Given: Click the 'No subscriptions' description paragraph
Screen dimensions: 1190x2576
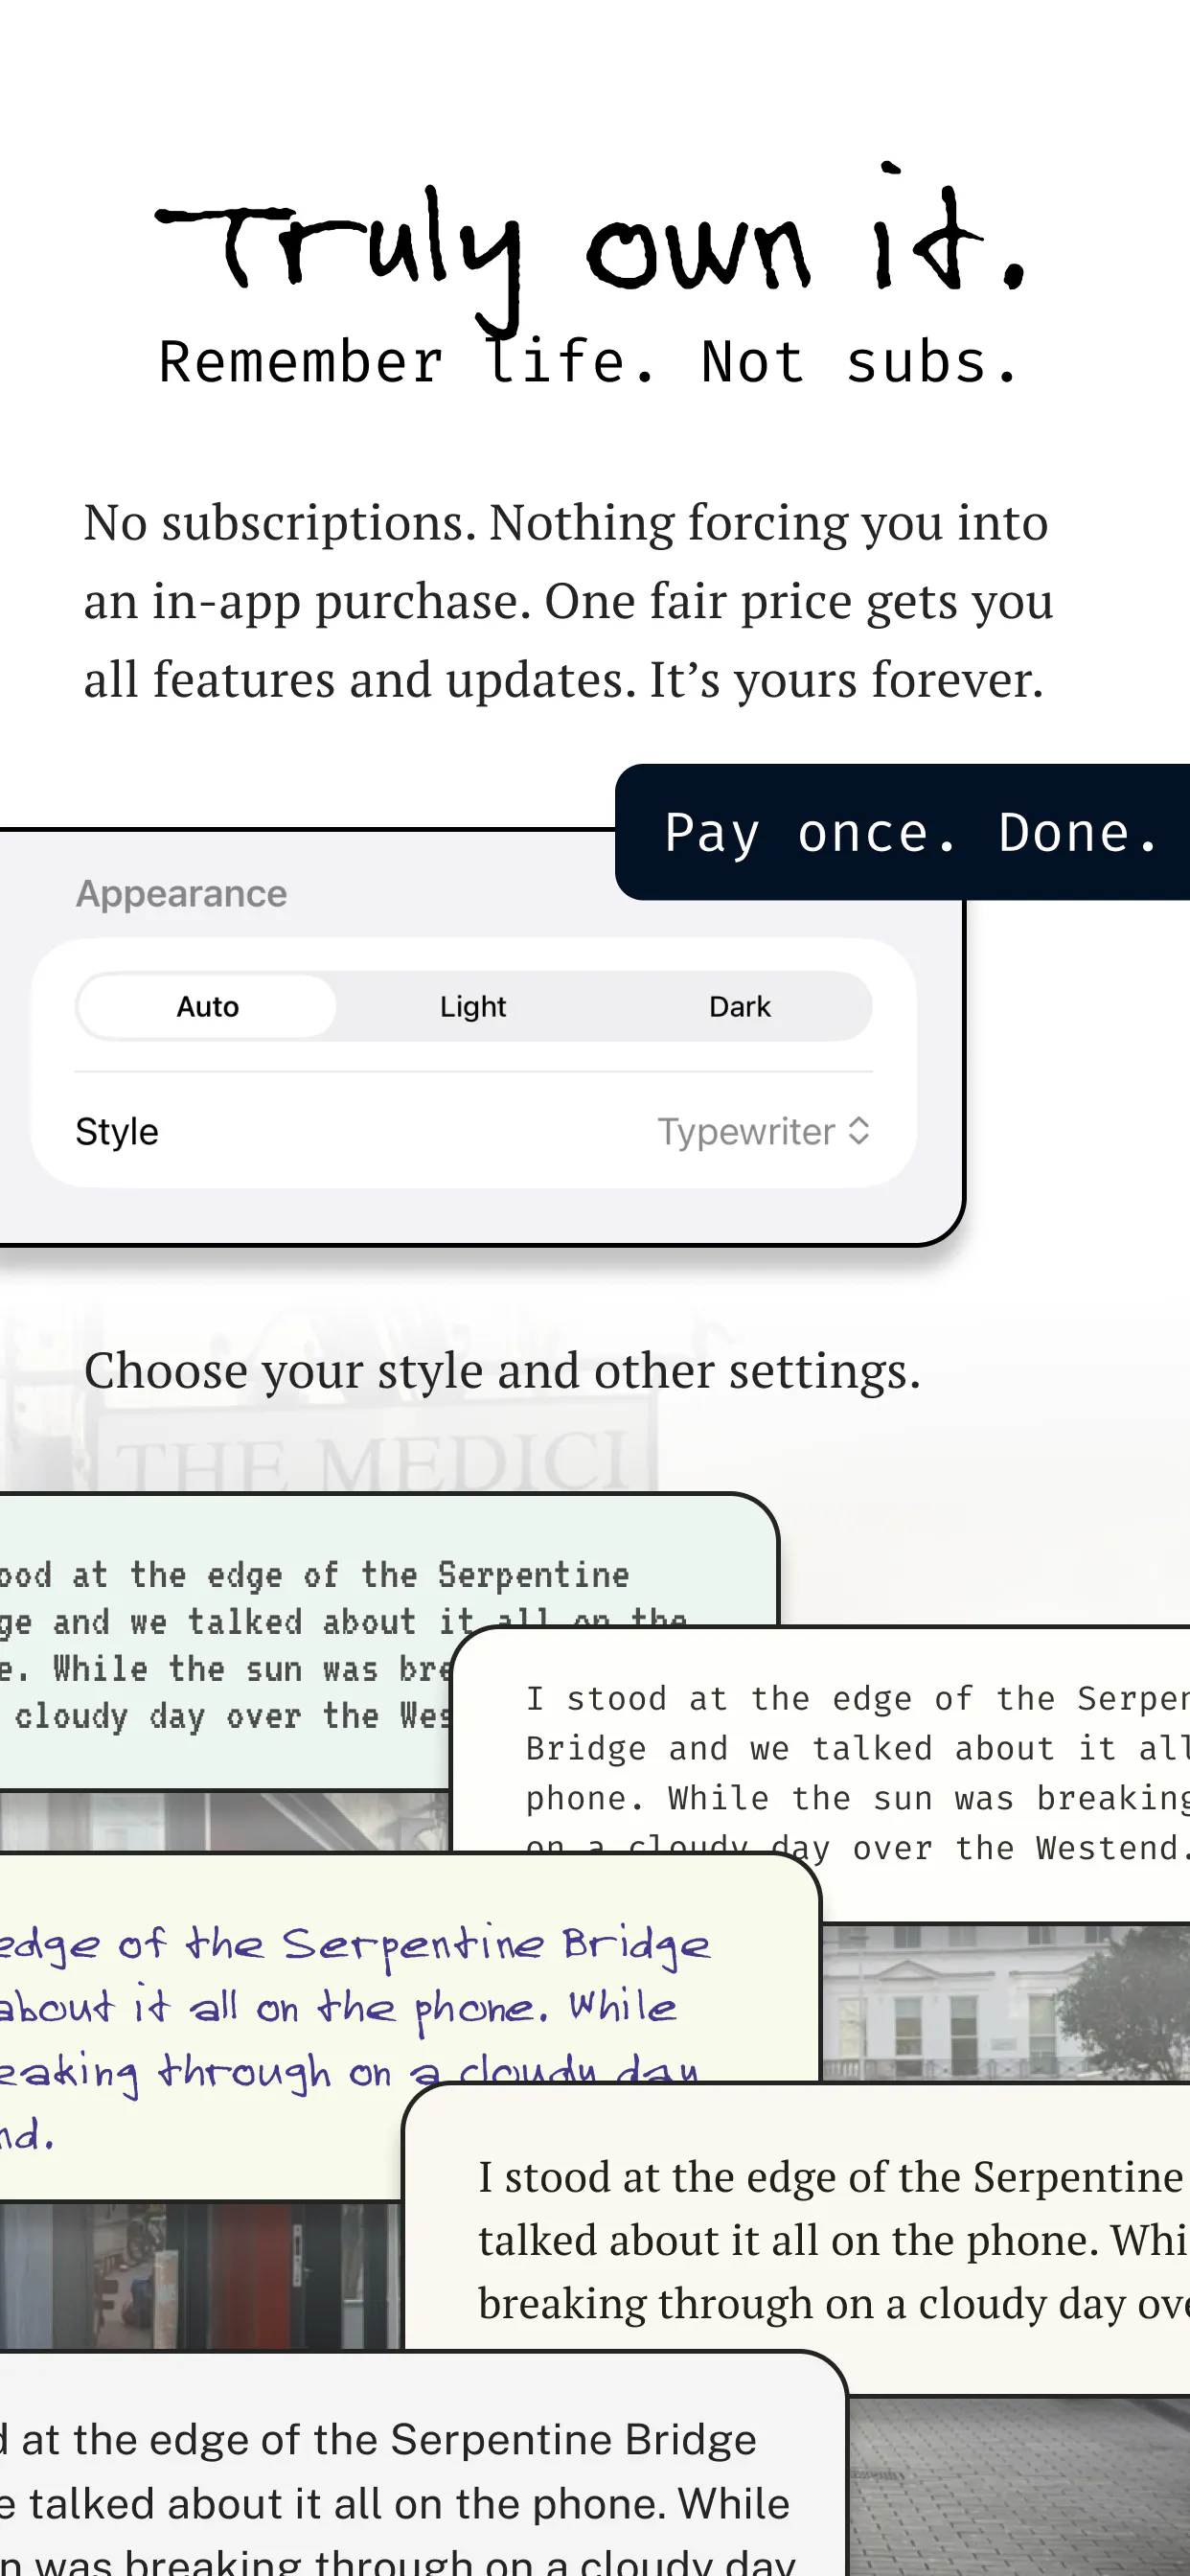Looking at the screenshot, I should tap(568, 601).
